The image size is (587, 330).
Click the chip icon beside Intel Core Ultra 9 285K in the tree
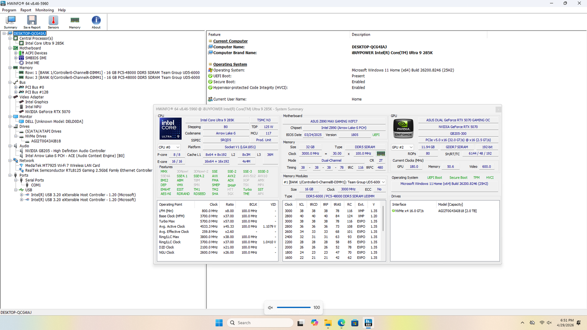22,43
